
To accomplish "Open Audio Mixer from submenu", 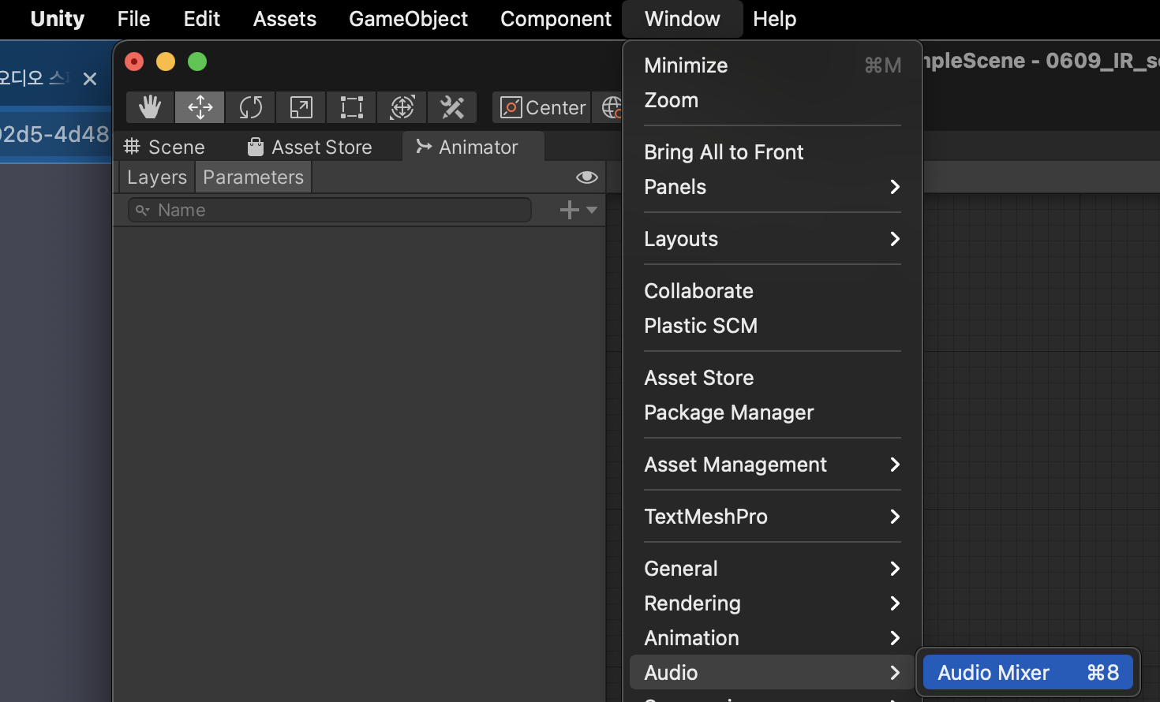I will coord(1027,673).
